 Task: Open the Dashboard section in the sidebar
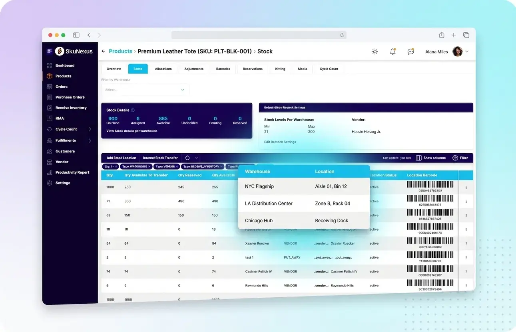(x=65, y=65)
